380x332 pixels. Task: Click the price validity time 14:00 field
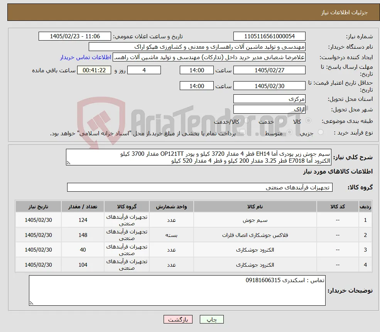pos(196,86)
